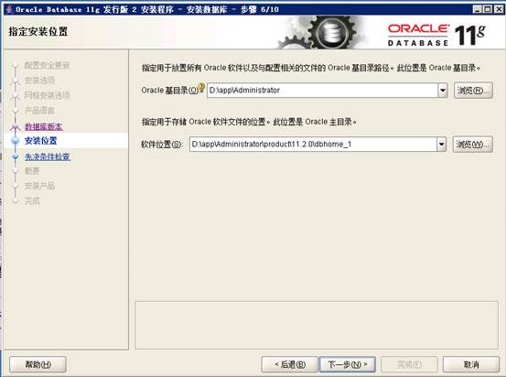Screen dimensions: 506x377
Task: Click the 概要 step in sidebar
Action: pyautogui.click(x=32, y=171)
